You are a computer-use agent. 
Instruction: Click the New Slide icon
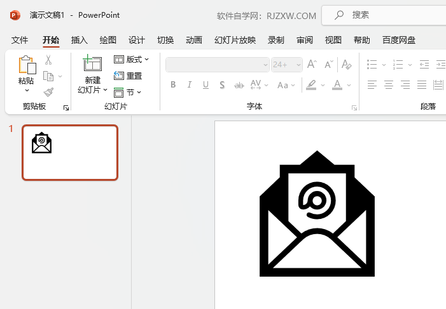(x=92, y=63)
